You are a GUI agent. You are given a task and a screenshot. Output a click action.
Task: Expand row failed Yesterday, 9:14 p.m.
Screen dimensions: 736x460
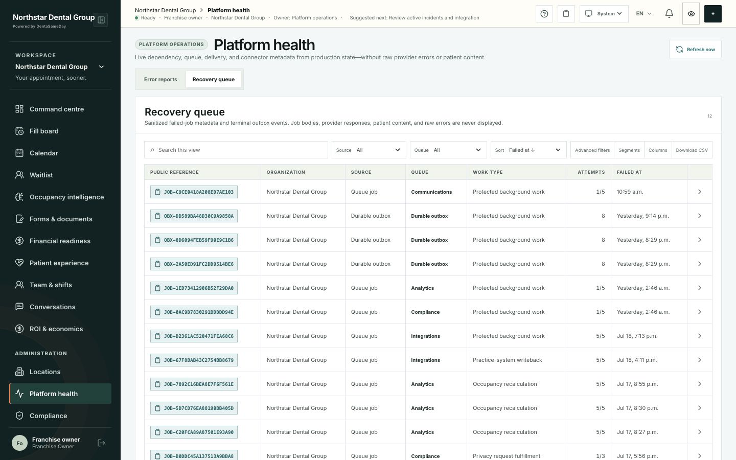(700, 216)
